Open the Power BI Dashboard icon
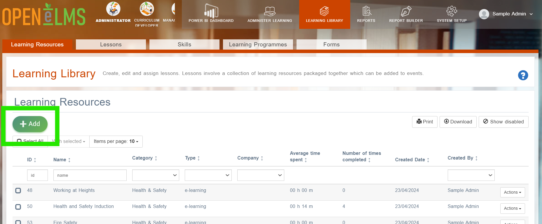This screenshot has width=542, height=224. [211, 11]
